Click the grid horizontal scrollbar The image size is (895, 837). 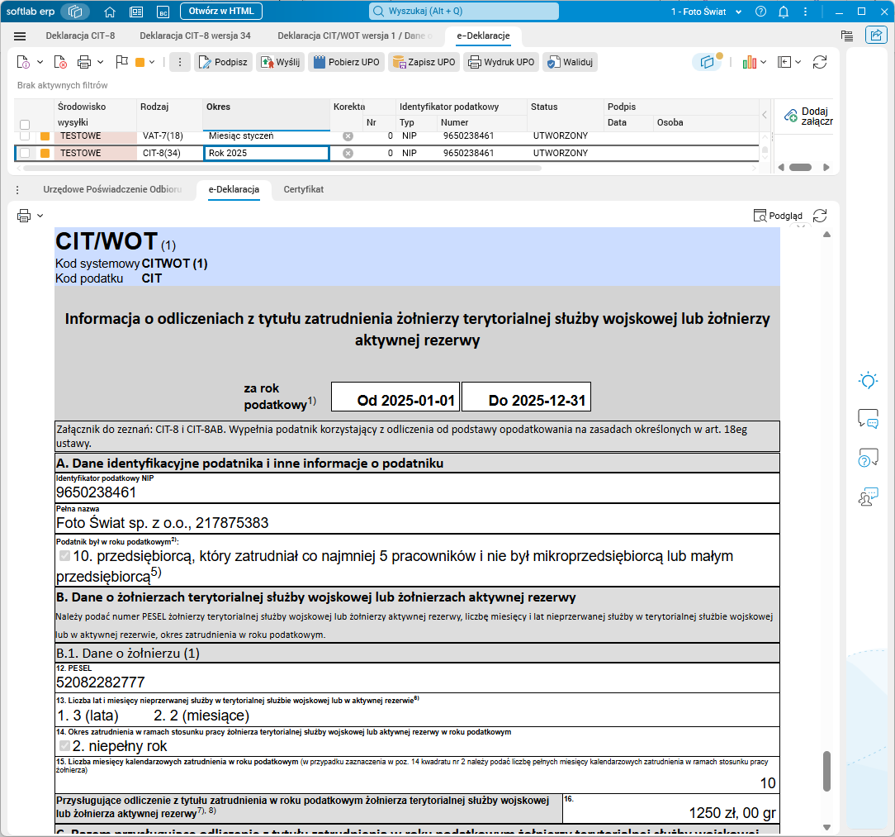coord(282,168)
